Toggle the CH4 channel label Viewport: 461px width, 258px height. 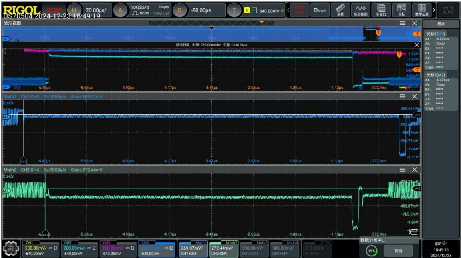click(157, 248)
